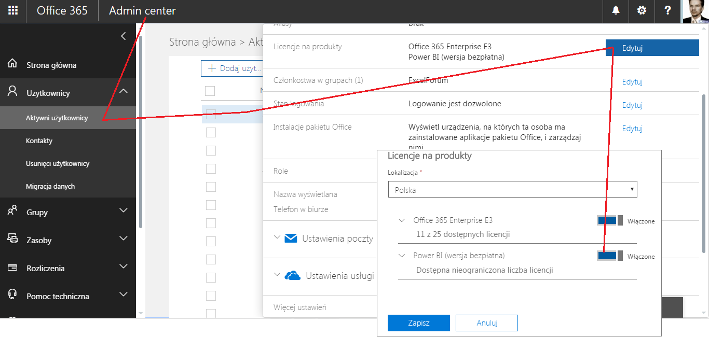The width and height of the screenshot is (709, 337).
Task: Click the Pomoc techniczna headset icon
Action: (12, 296)
